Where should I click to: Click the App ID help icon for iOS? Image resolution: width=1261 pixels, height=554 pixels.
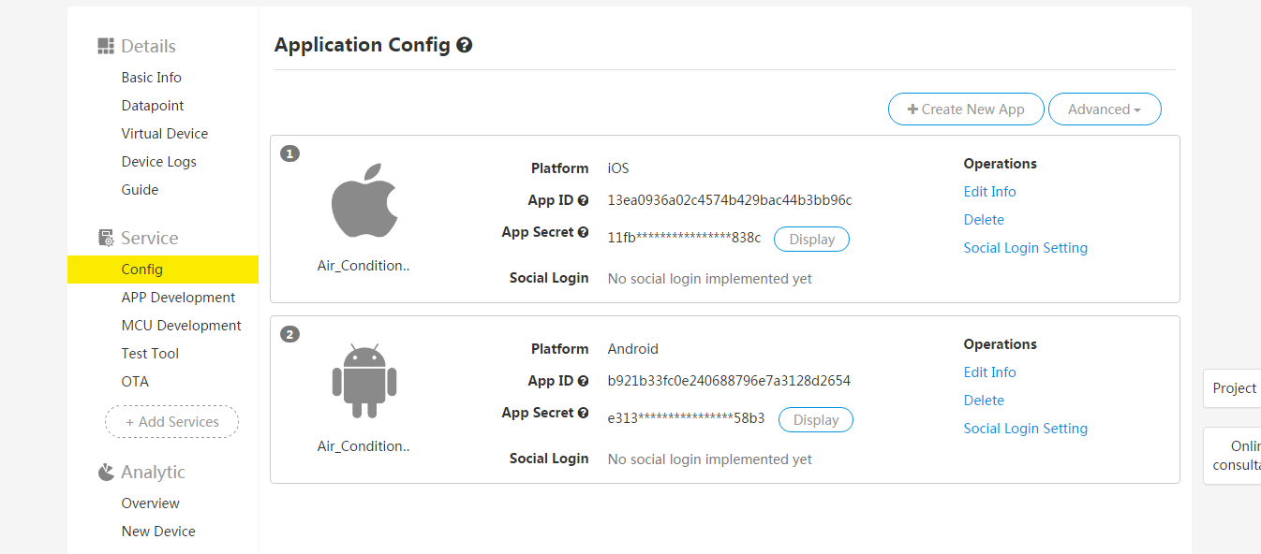(x=584, y=199)
